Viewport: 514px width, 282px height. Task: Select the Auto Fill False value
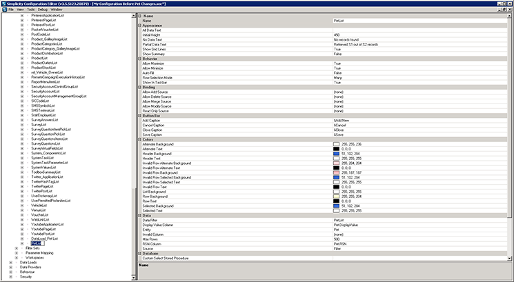coord(337,73)
